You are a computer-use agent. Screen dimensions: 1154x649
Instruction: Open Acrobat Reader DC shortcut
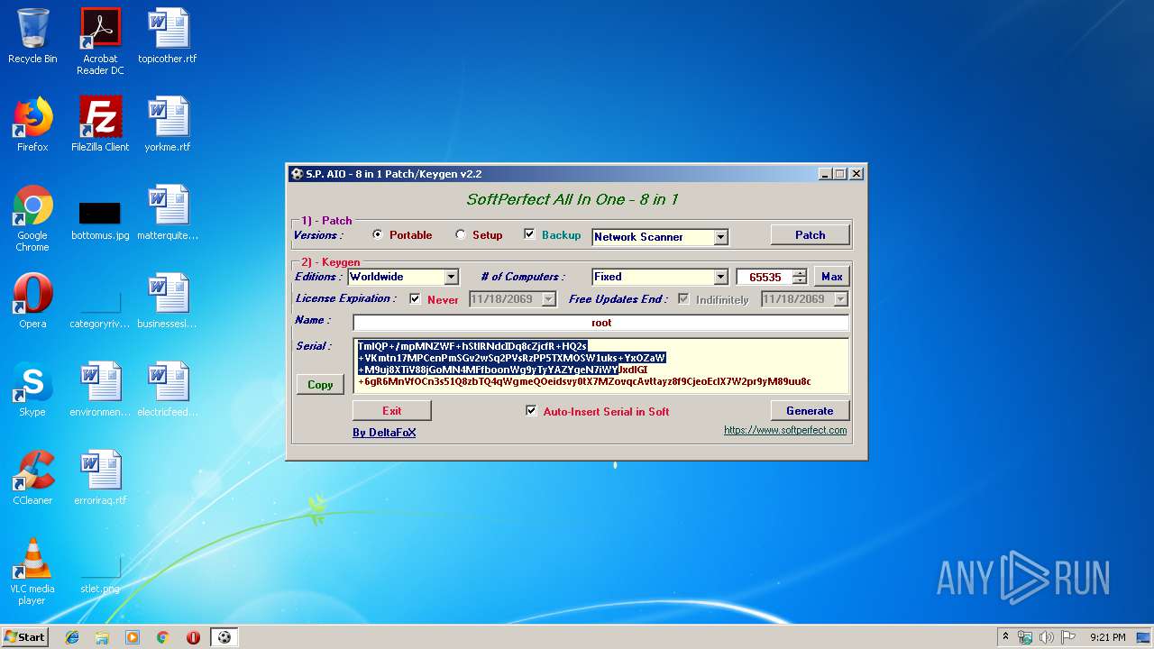pyautogui.click(x=100, y=41)
